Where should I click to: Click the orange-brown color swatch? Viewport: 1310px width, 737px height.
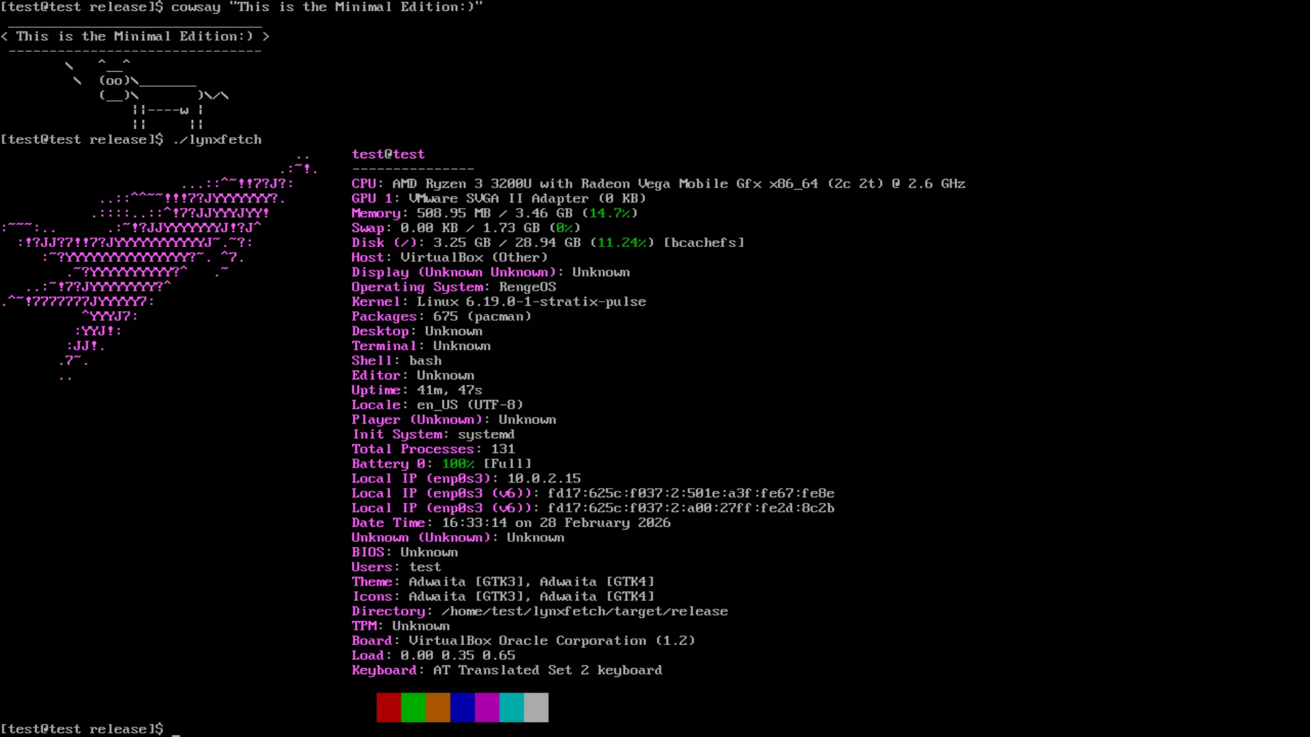[437, 708]
